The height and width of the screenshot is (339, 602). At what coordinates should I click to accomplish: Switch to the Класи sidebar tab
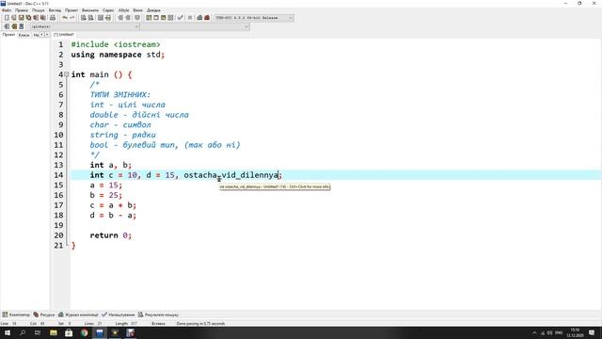click(24, 35)
